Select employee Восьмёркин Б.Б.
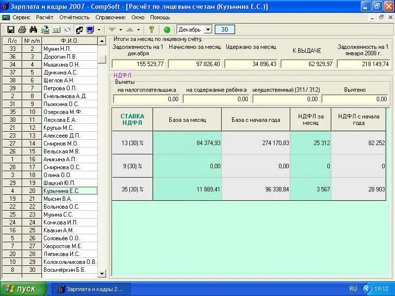 [x=70, y=270]
